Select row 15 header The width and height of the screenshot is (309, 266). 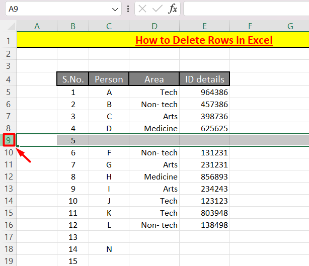[8, 213]
